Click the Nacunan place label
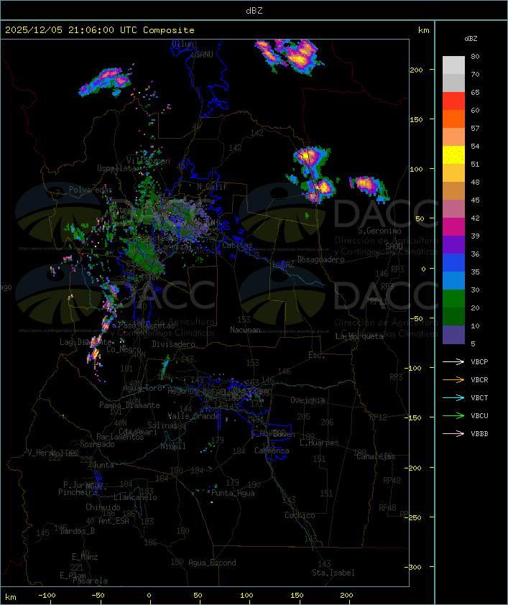This screenshot has width=508, height=605. (245, 330)
